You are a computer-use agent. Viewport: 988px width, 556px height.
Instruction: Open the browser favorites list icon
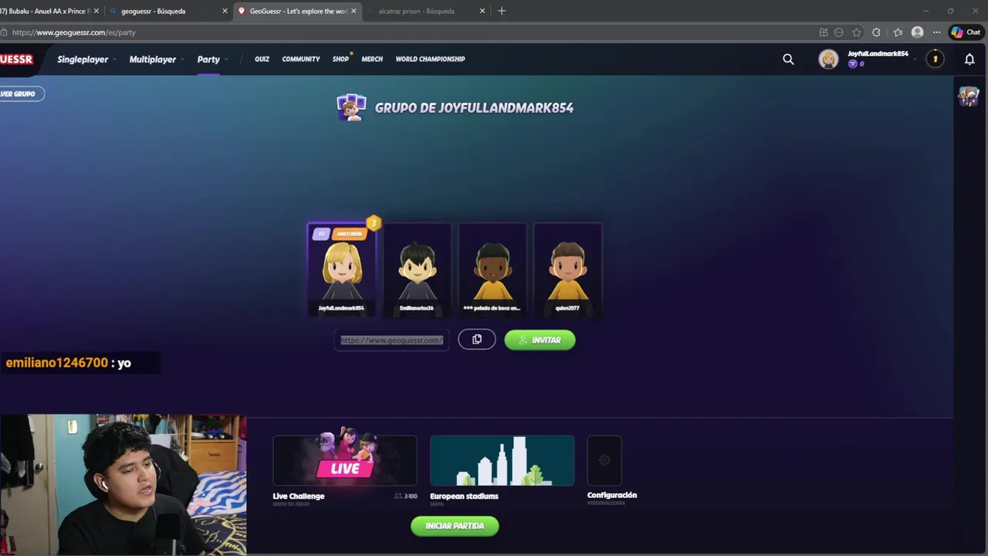[x=898, y=32]
